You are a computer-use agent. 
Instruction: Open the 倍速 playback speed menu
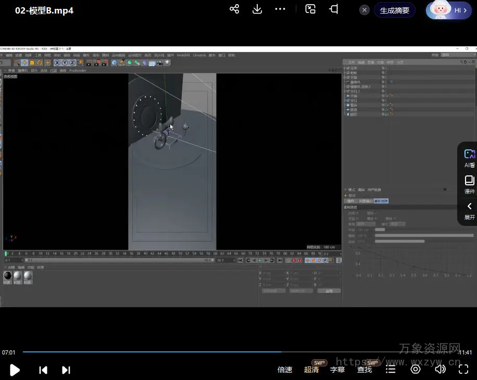(285, 370)
